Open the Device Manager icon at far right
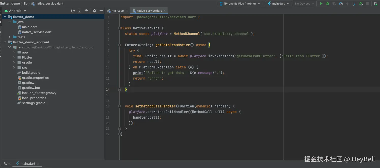This screenshot has height=168, width=380. point(376,4)
